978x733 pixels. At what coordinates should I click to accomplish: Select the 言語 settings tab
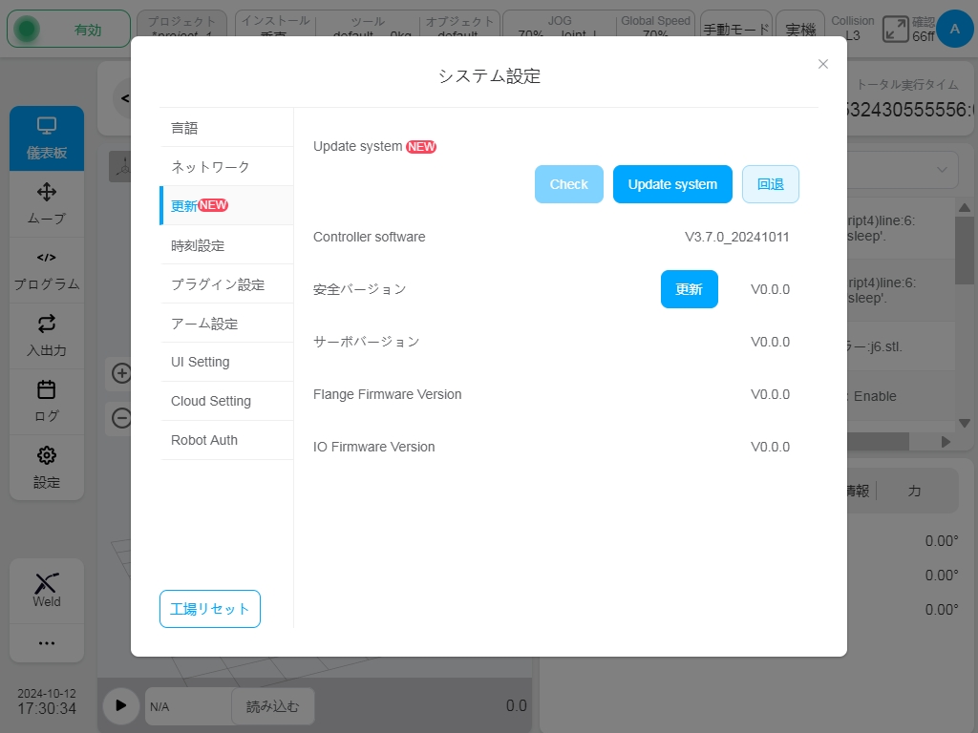point(226,128)
